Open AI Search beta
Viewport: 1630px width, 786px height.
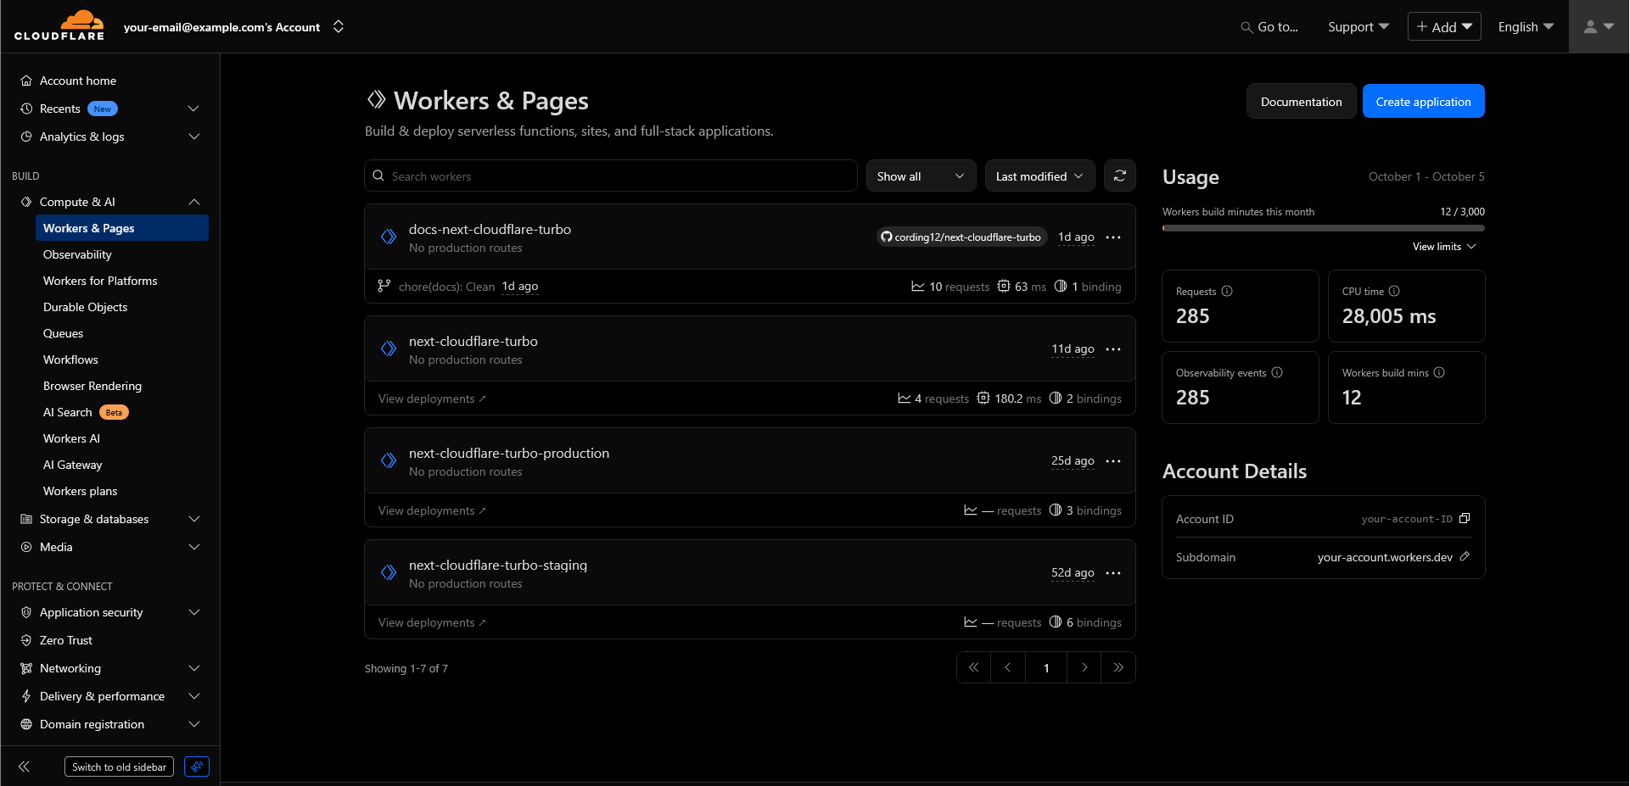click(85, 412)
